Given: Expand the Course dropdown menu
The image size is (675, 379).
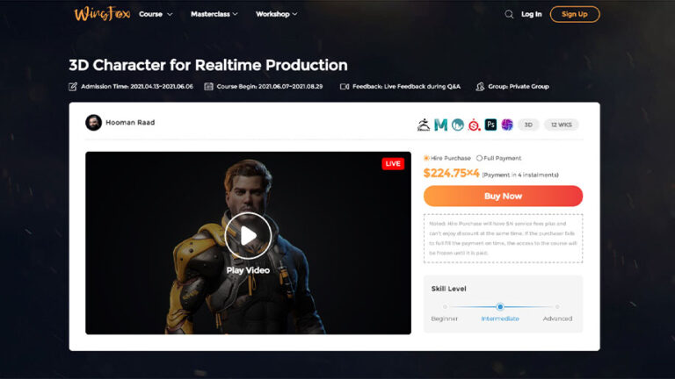Looking at the screenshot, I should tap(156, 14).
